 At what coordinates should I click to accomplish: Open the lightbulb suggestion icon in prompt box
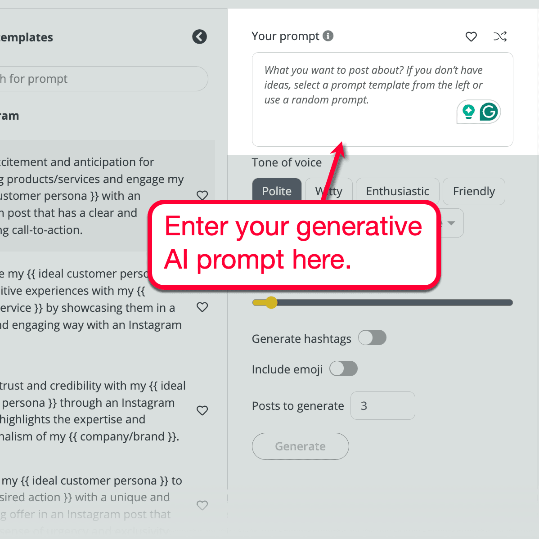click(468, 112)
